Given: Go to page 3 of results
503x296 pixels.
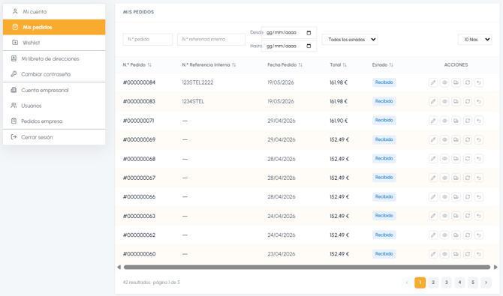Looking at the screenshot, I should tap(446, 283).
